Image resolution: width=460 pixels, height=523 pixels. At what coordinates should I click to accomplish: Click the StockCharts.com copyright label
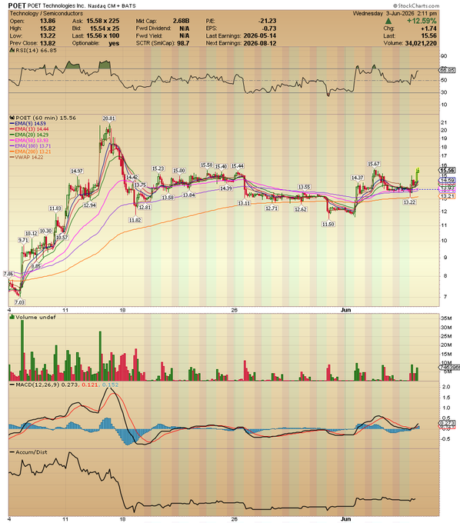[x=416, y=5]
